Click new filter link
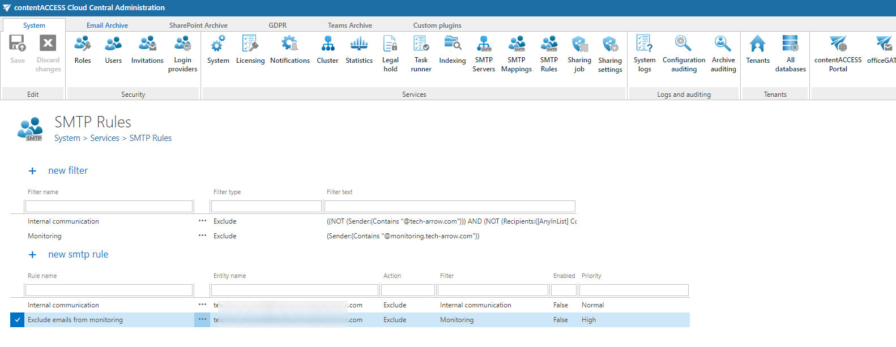Viewport: 896px width, 347px height. coord(68,170)
